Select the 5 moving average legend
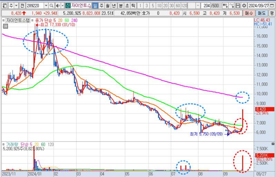This screenshot has width=276, height=177. coord(55,20)
